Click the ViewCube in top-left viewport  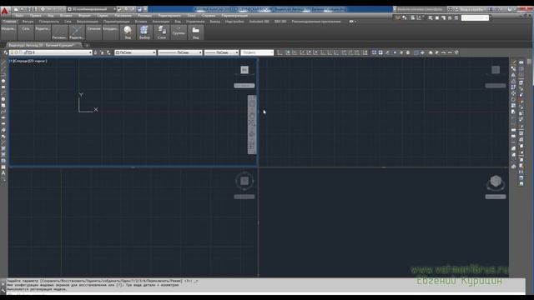click(244, 70)
